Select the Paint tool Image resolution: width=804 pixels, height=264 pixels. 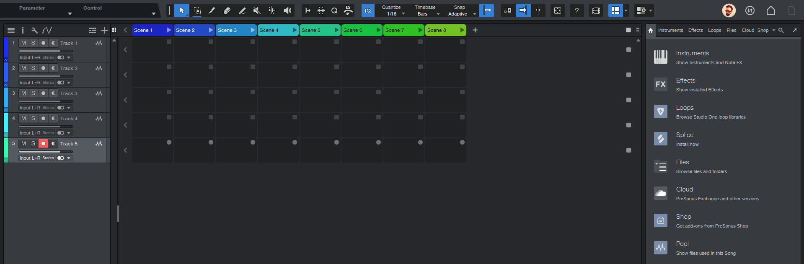click(242, 10)
